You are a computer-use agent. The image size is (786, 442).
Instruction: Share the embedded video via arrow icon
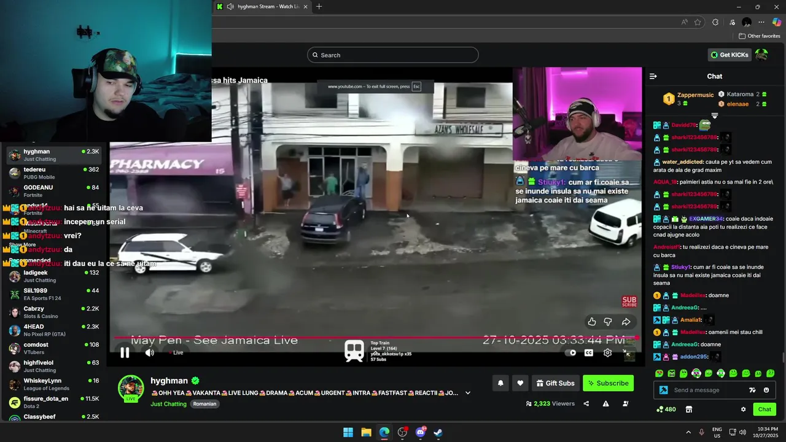point(626,322)
